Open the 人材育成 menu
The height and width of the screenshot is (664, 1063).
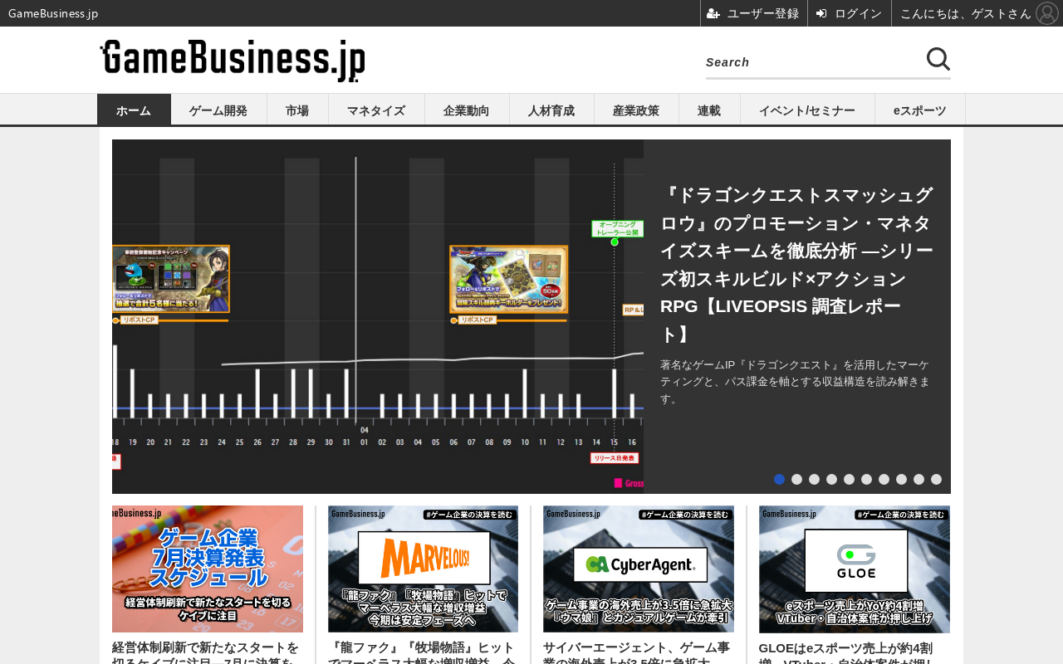pos(551,110)
